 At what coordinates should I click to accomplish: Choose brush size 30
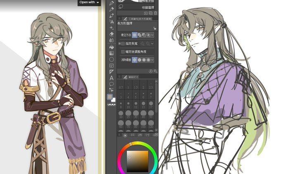(136, 115)
